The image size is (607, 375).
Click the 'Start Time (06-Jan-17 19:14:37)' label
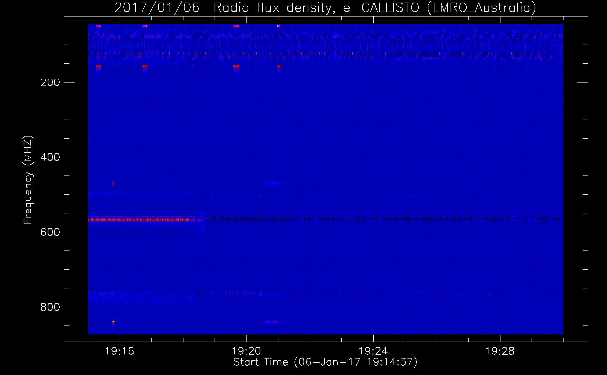tap(325, 362)
